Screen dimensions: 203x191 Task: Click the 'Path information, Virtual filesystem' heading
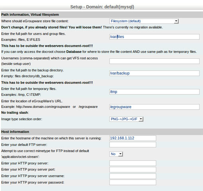30,15
